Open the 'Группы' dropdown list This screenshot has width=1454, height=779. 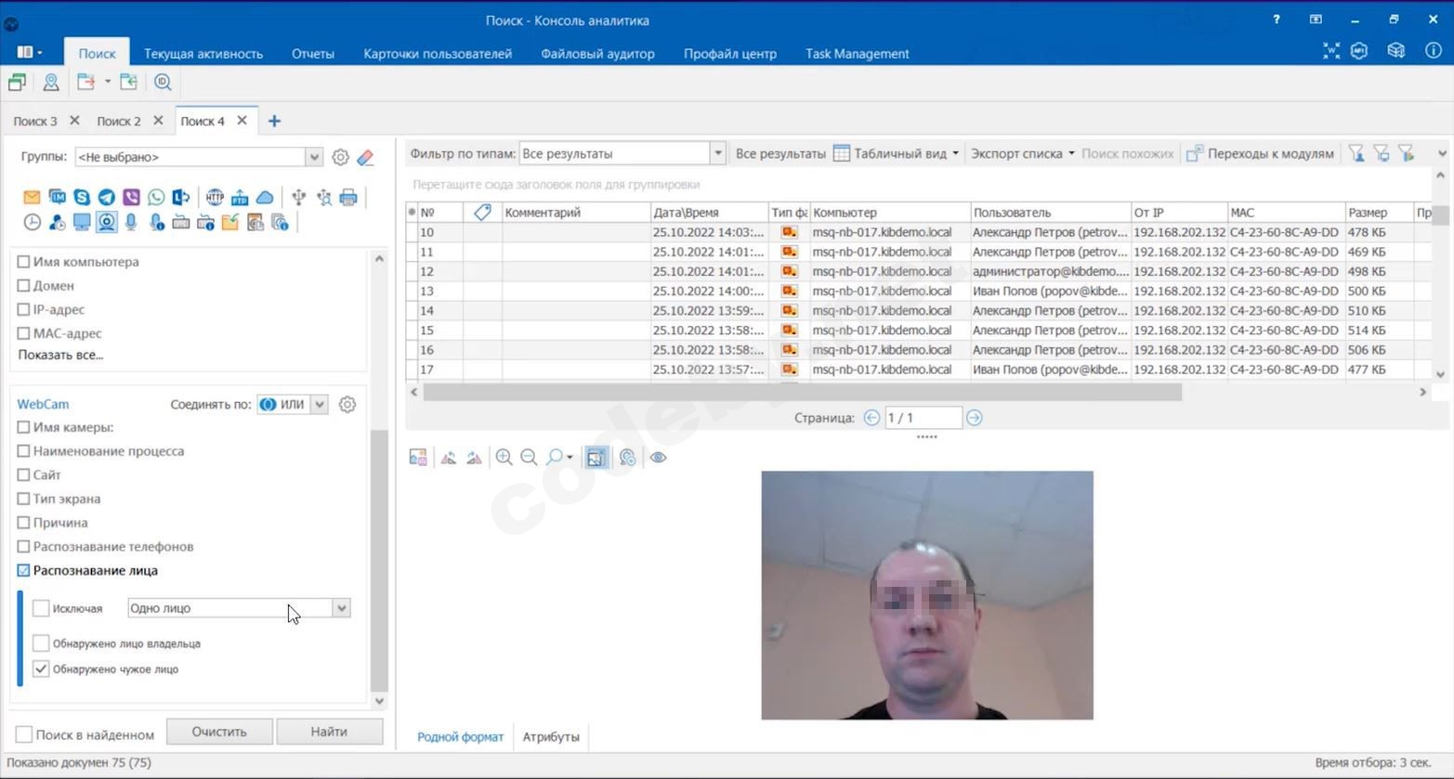coord(314,157)
